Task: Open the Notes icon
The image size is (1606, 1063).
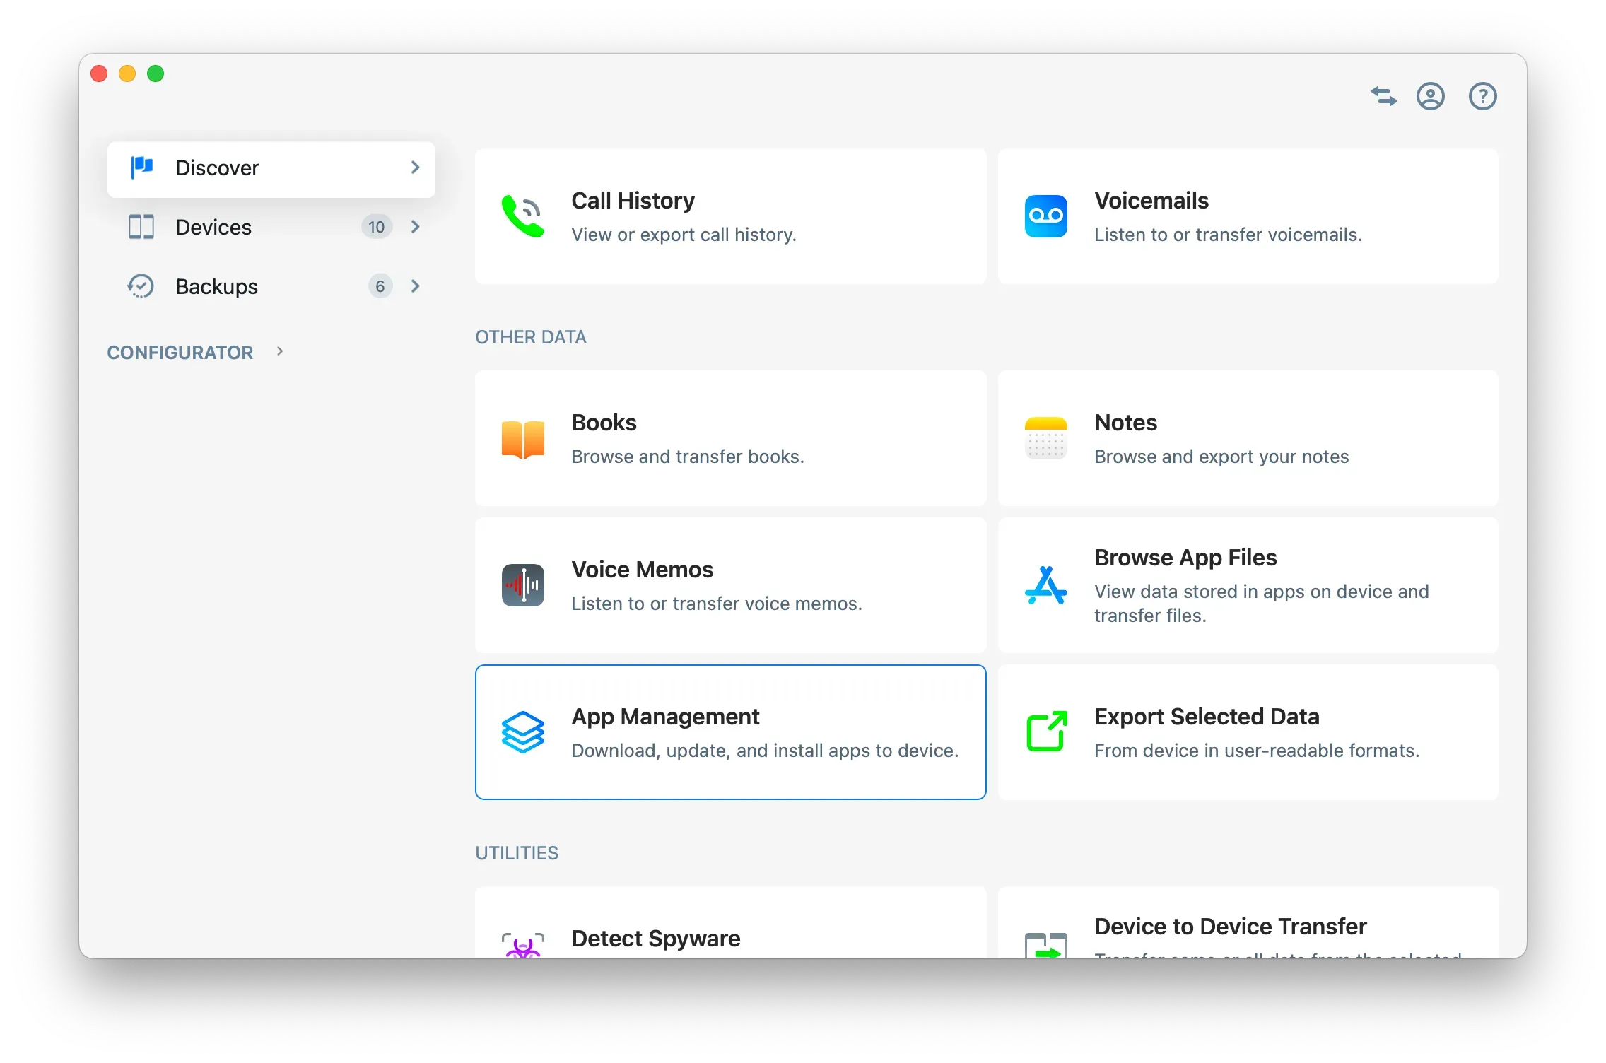Action: click(x=1046, y=438)
